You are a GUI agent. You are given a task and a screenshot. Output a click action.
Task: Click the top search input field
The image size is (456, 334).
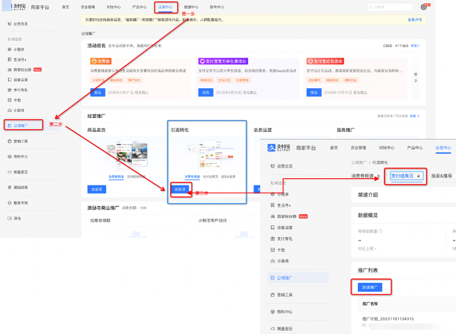[390, 7]
